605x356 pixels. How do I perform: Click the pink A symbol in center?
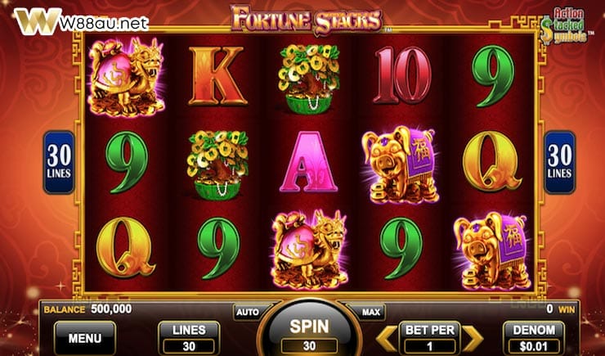(x=309, y=162)
